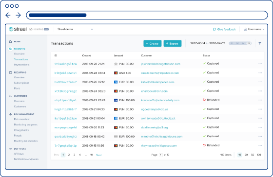Open Payment links in sidebar
Image resolution: width=273 pixels, height=177 pixels.
pyautogui.click(x=21, y=65)
